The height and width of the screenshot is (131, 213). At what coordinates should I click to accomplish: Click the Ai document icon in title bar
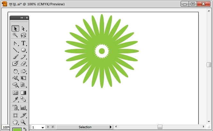tap(4, 4)
